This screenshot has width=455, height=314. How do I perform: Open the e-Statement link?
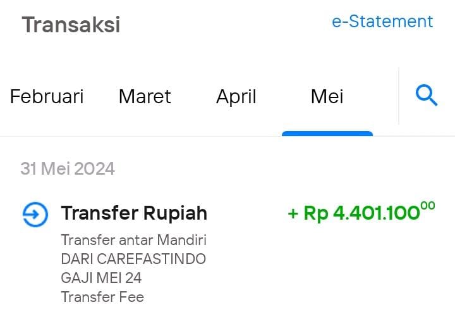382,22
